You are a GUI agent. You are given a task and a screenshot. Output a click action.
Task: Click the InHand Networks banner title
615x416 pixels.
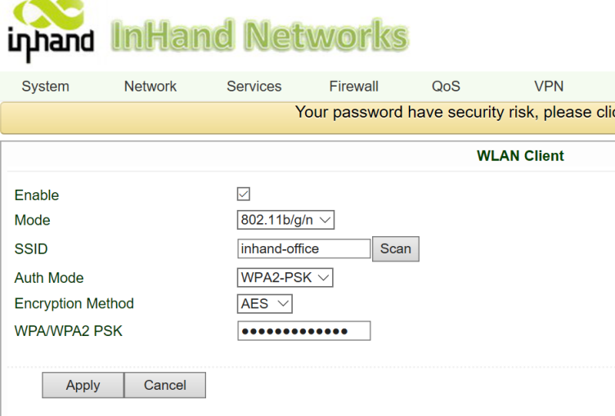[259, 35]
